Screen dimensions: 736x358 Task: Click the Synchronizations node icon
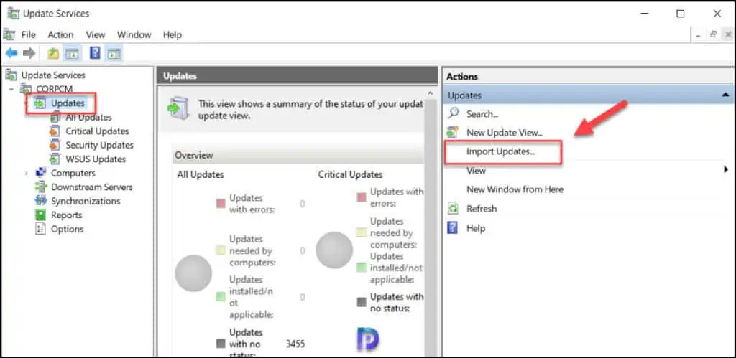click(x=41, y=201)
